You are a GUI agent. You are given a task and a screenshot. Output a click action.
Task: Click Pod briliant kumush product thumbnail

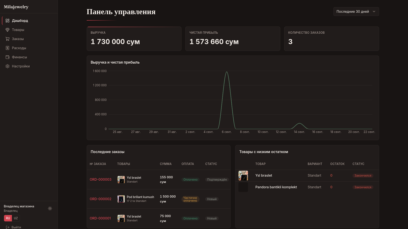121,199
